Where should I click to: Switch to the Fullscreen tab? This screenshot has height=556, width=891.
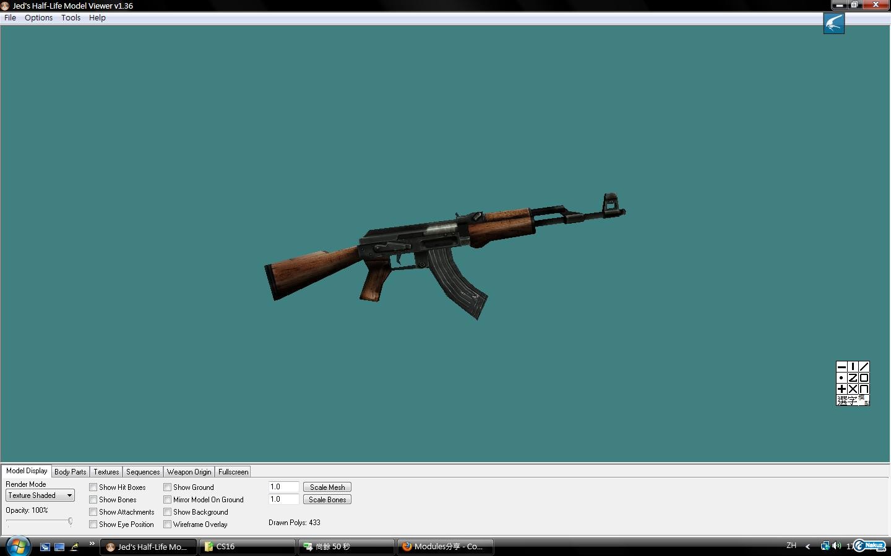pyautogui.click(x=233, y=472)
